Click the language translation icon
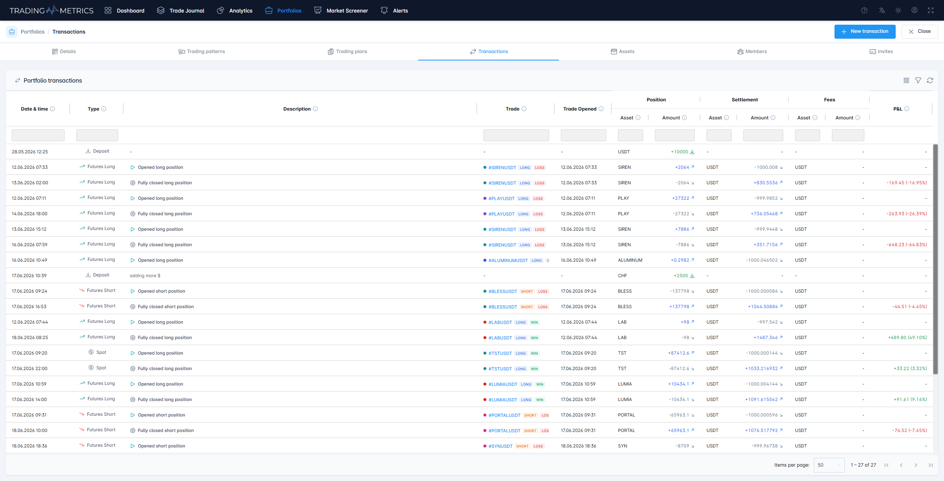944x481 pixels. [882, 10]
